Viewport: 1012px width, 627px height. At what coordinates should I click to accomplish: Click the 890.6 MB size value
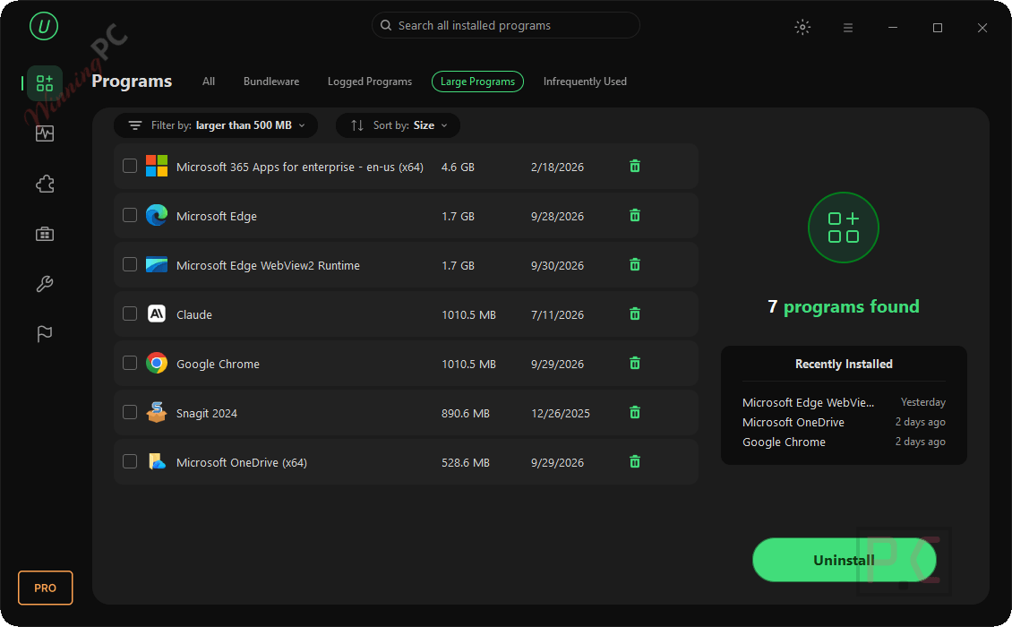tap(466, 413)
